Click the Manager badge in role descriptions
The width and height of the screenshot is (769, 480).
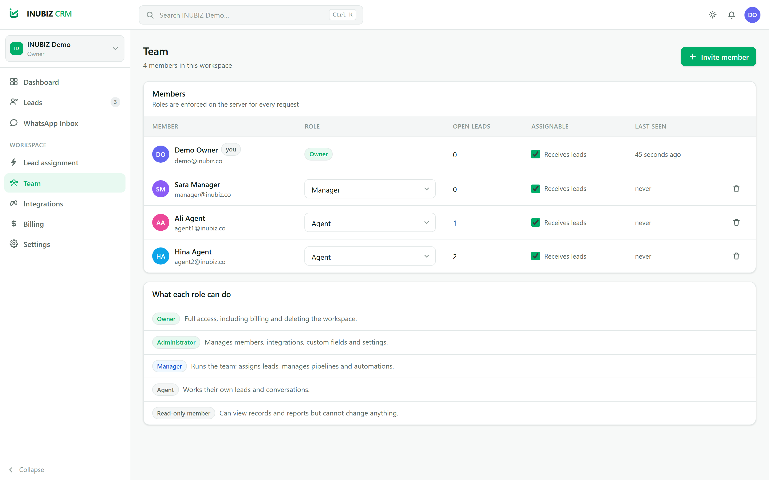click(x=169, y=366)
